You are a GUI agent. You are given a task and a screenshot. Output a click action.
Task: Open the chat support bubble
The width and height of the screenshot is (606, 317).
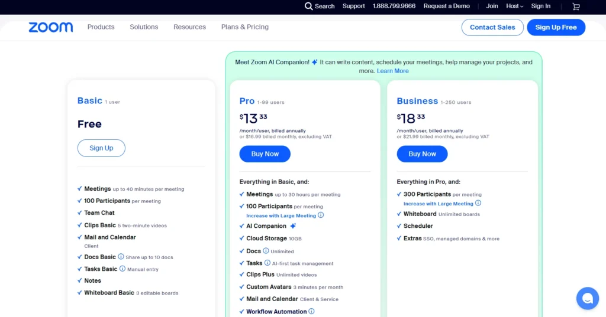[587, 298]
